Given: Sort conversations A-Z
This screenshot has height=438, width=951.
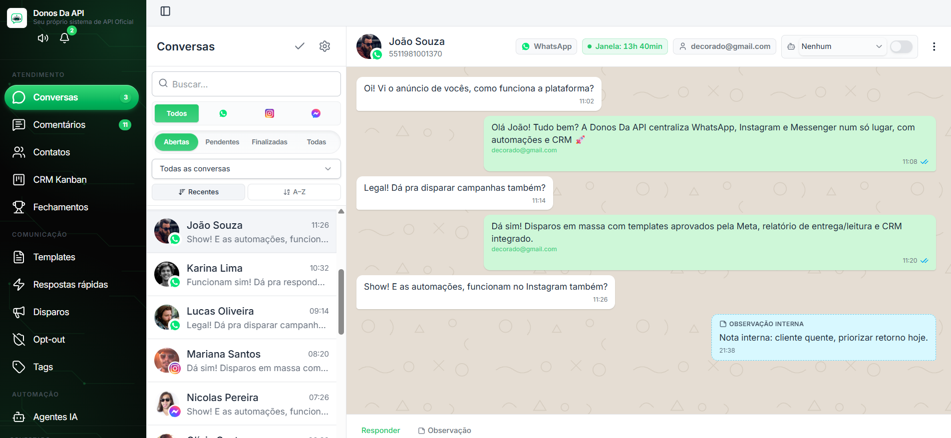Looking at the screenshot, I should point(294,192).
